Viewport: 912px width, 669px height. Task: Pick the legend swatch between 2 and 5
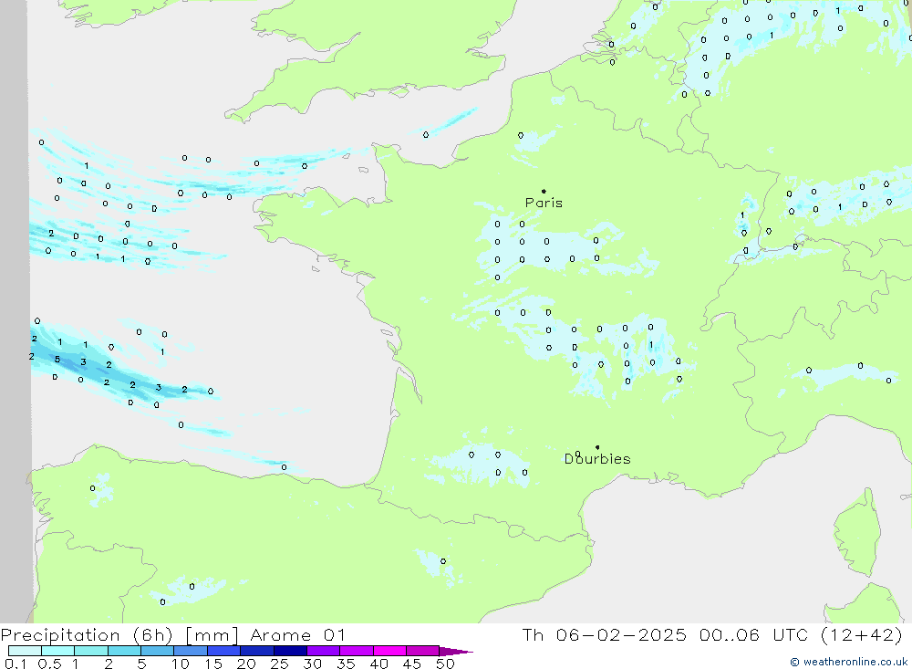(x=124, y=651)
